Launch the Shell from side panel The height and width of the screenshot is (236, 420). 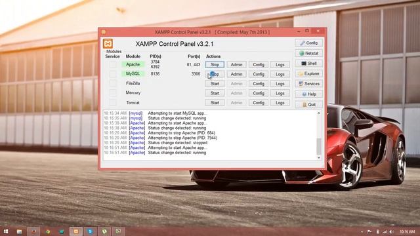coord(309,64)
